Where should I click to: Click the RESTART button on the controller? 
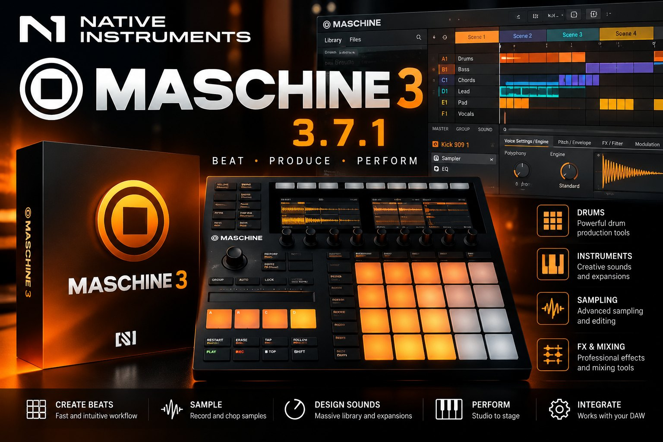pos(217,341)
